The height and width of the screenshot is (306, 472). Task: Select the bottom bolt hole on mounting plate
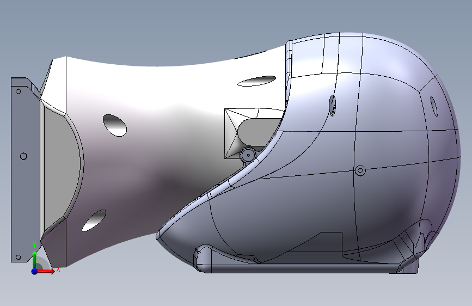click(x=18, y=257)
